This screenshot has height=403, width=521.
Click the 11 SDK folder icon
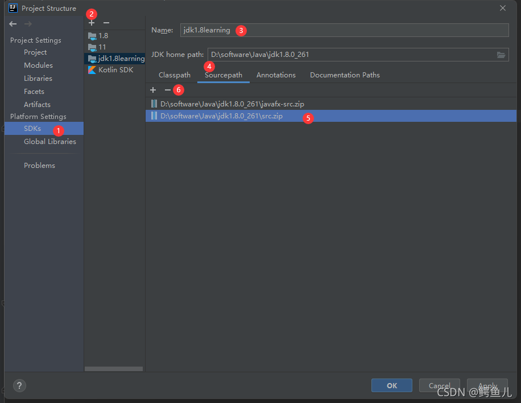click(92, 47)
